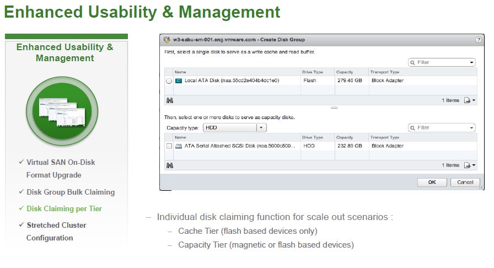Click the find (binoculars) icon in capacity disk list

pyautogui.click(x=169, y=165)
